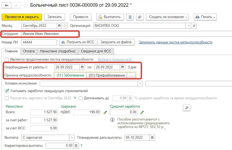Open the Выплата dropdown list
The width and height of the screenshot is (232, 150).
click(x=72, y=138)
